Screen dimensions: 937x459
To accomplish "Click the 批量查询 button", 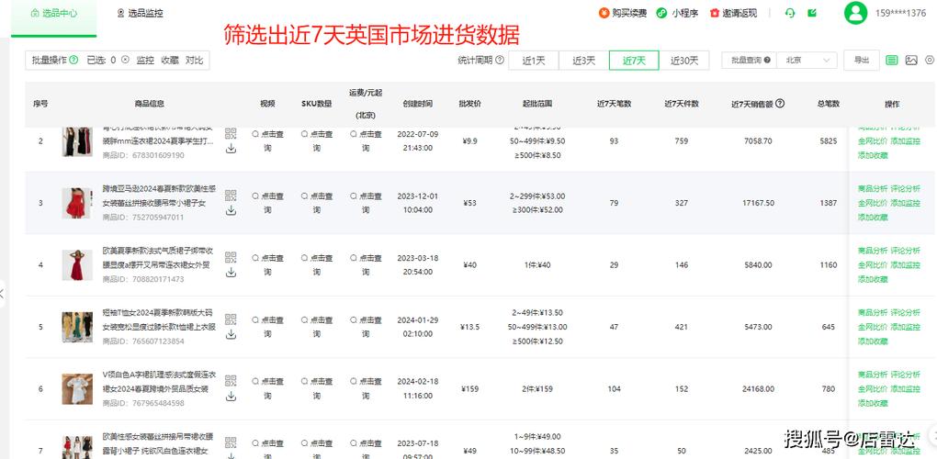I will tap(750, 61).
